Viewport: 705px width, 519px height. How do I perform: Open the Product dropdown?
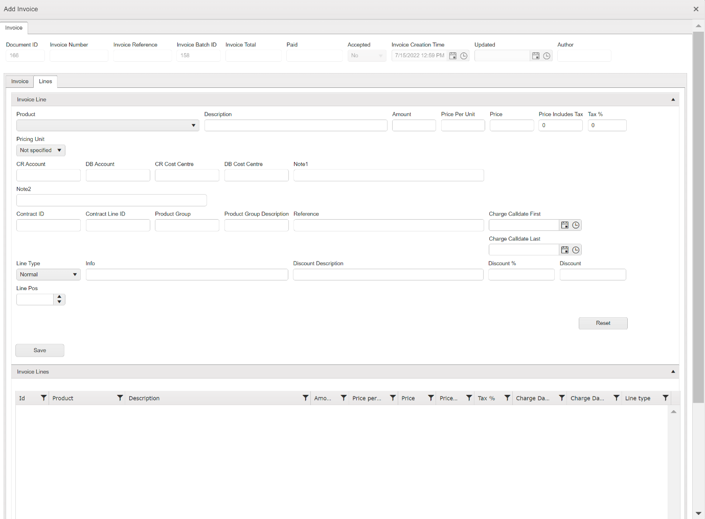pyautogui.click(x=193, y=126)
